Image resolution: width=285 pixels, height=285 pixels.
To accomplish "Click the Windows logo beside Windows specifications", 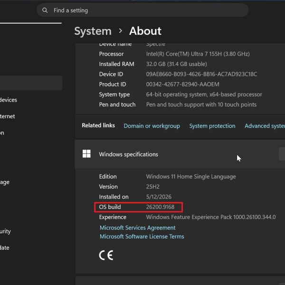I will [x=86, y=154].
